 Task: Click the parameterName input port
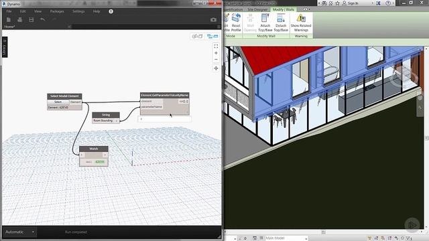click(151, 107)
